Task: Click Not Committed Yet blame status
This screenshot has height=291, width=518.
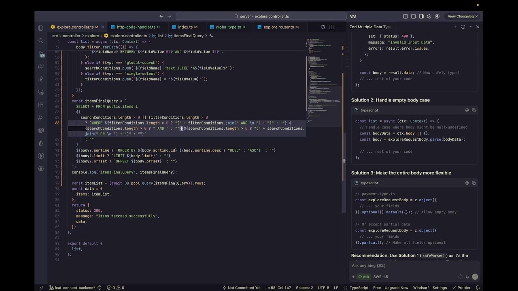Action: [242, 288]
